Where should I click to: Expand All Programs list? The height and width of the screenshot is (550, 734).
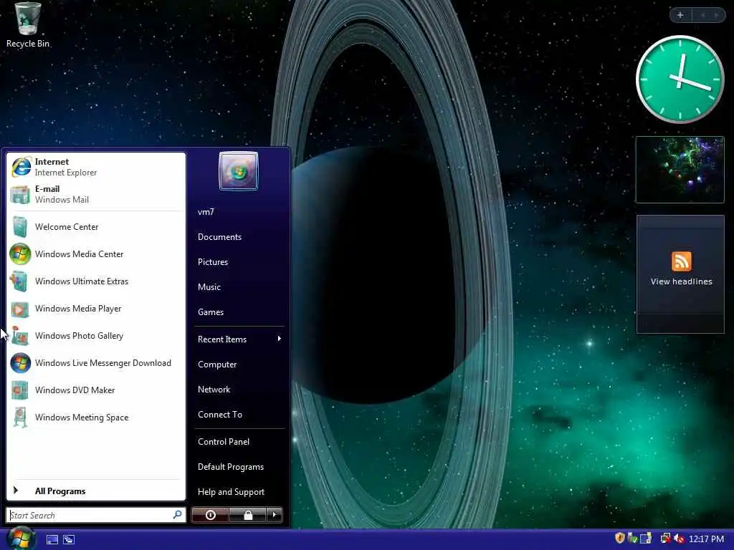(x=96, y=491)
